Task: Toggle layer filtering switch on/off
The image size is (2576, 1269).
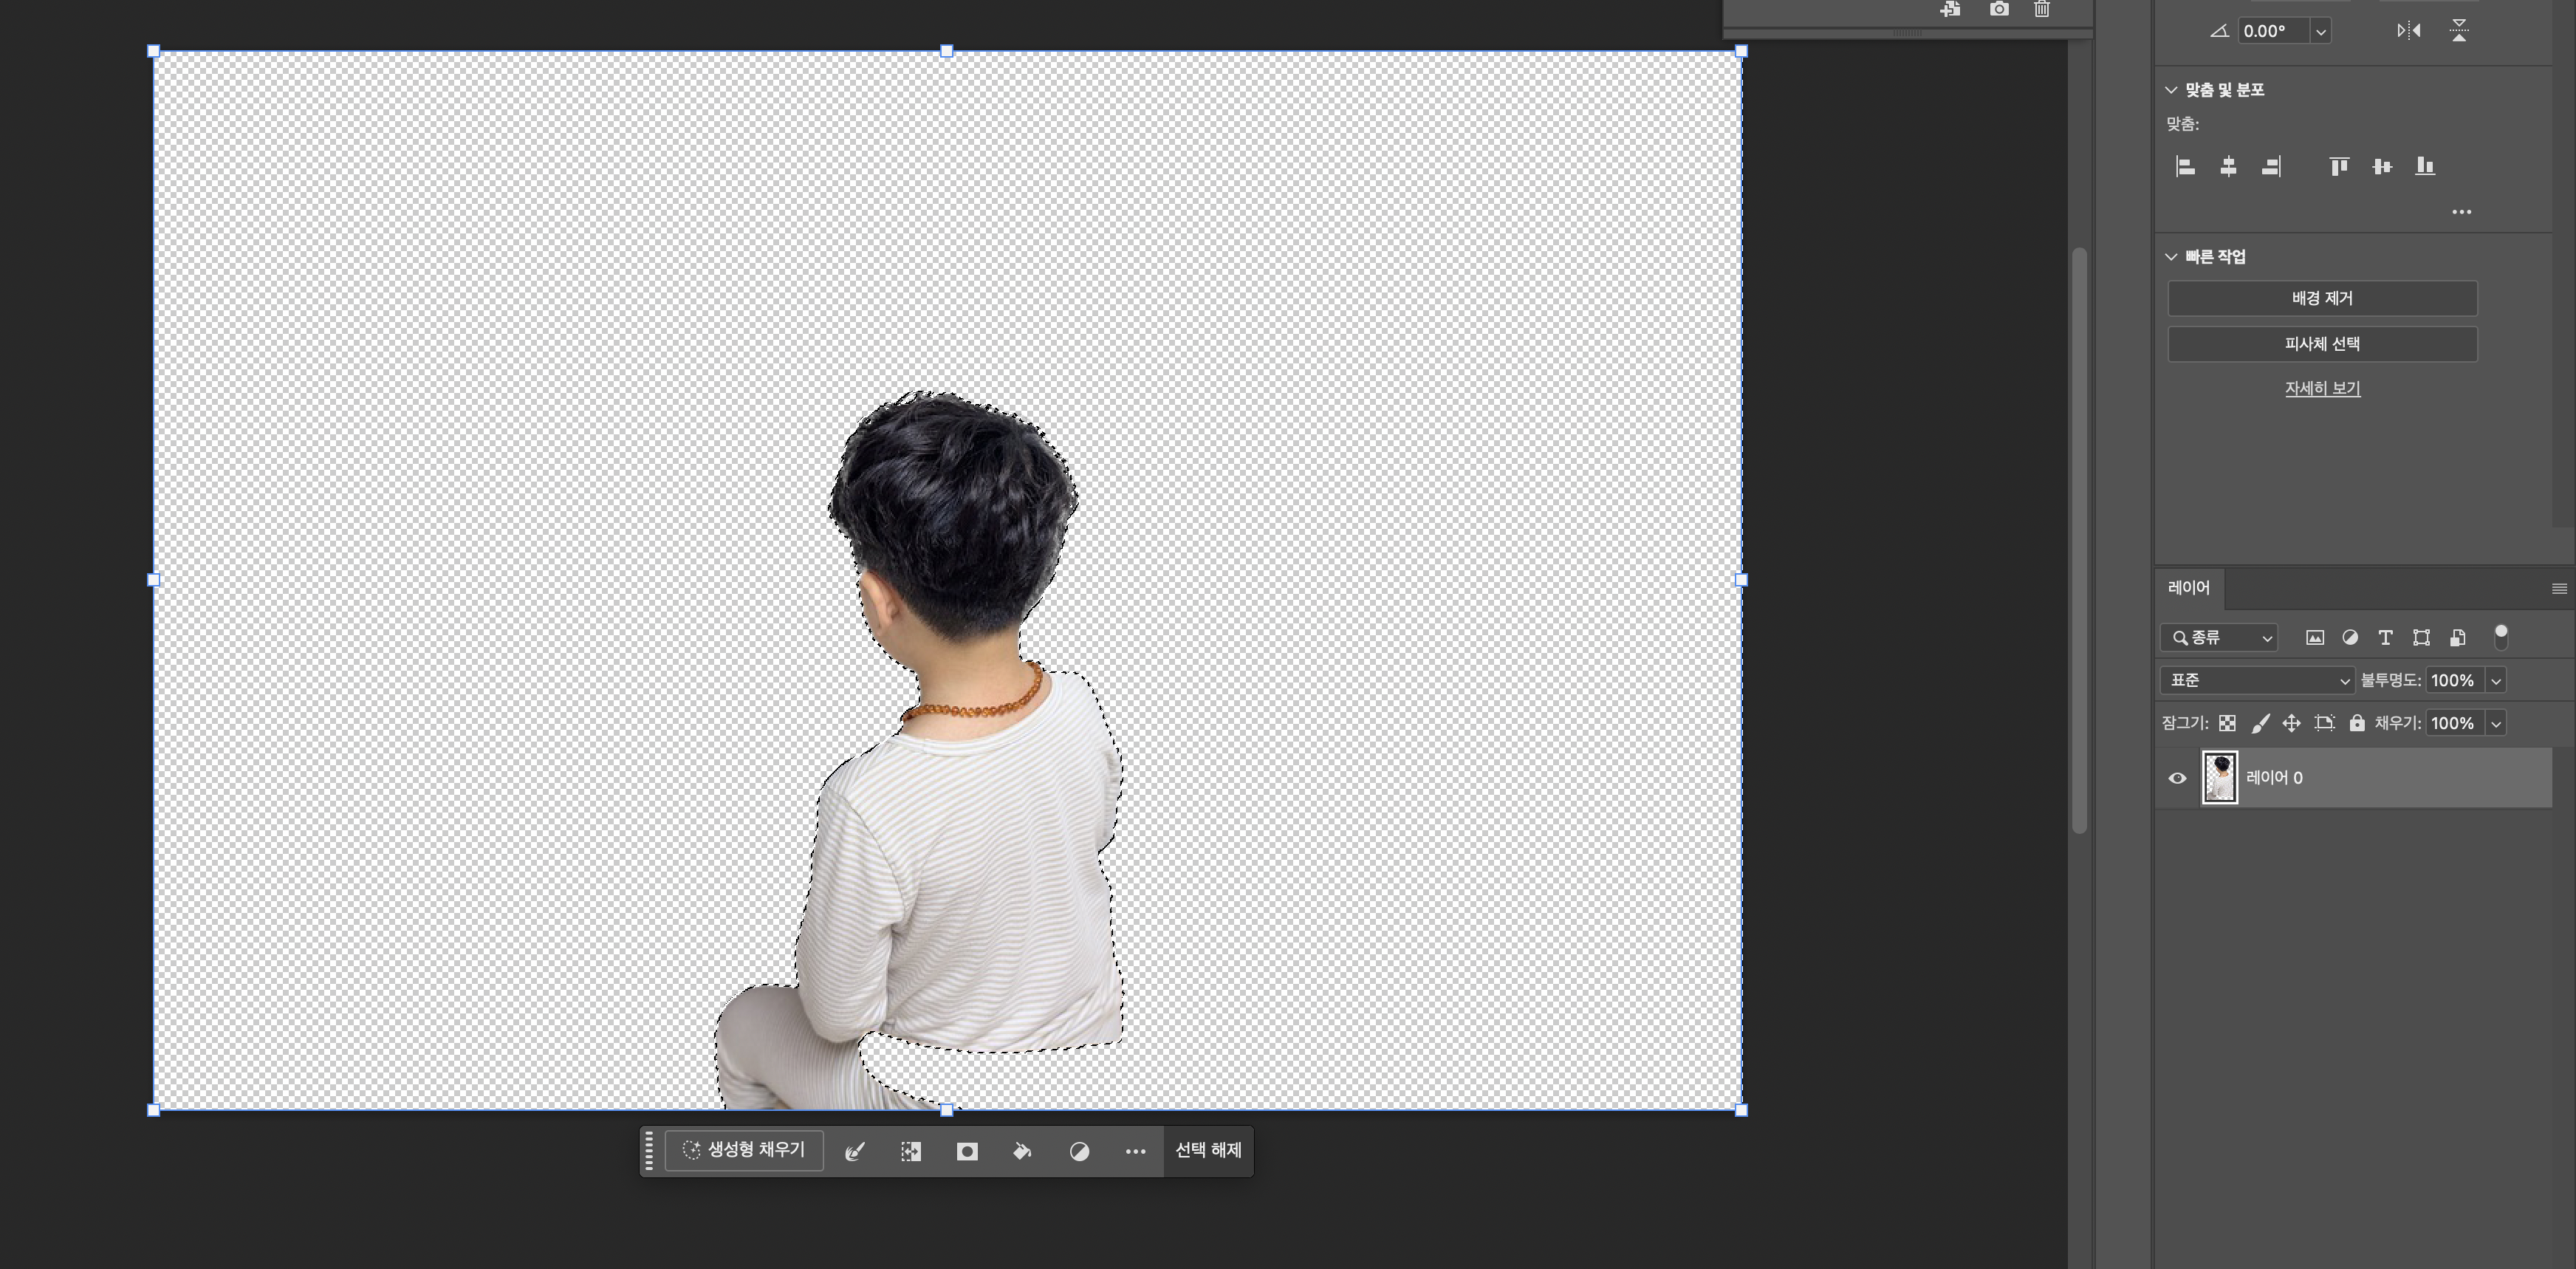Action: click(2500, 637)
